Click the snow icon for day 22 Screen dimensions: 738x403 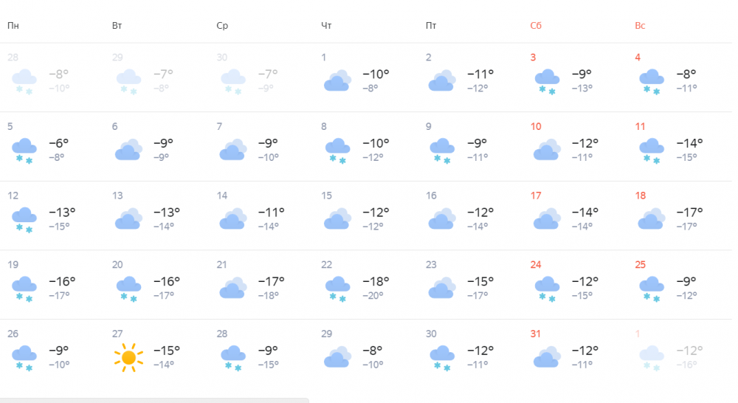(337, 289)
